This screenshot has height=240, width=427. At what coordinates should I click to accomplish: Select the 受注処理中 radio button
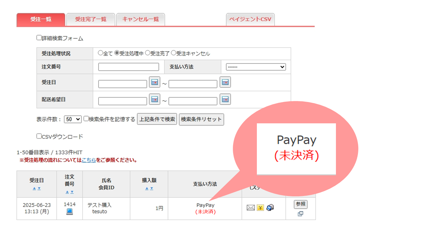click(117, 53)
